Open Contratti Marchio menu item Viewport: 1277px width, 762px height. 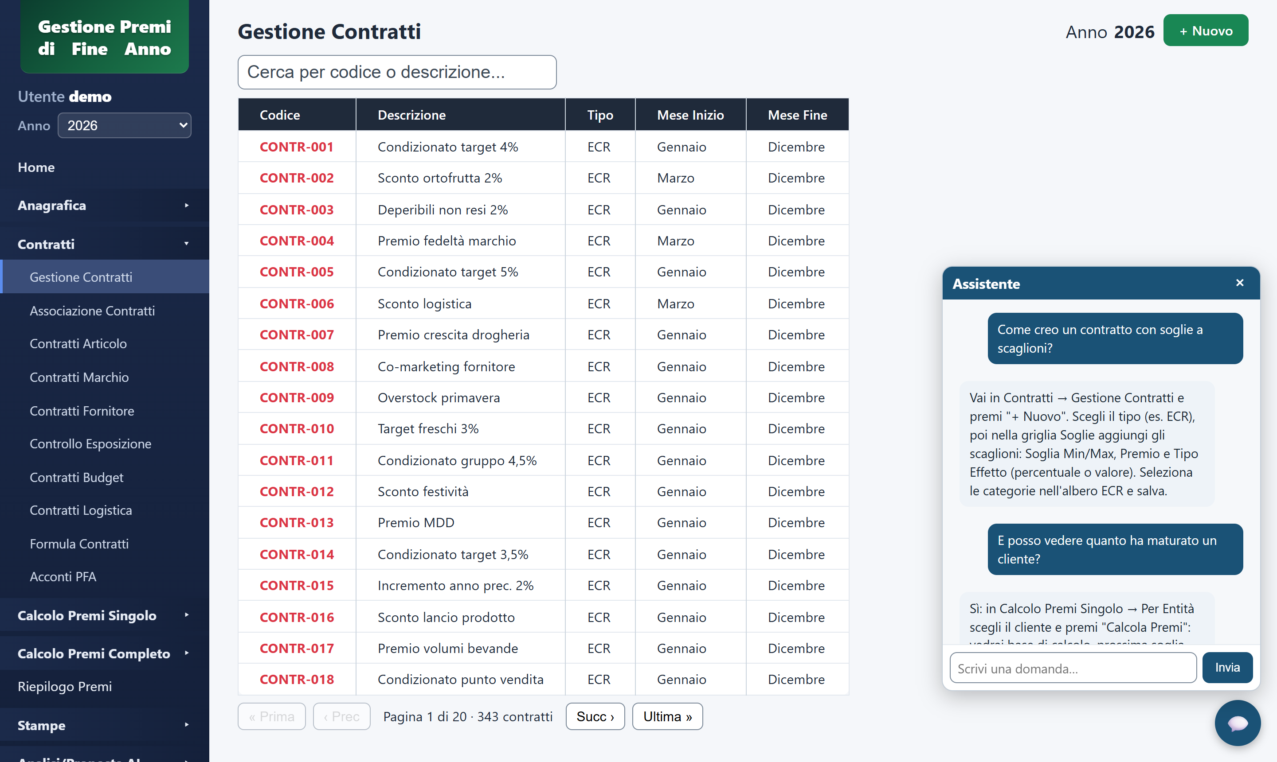point(104,377)
